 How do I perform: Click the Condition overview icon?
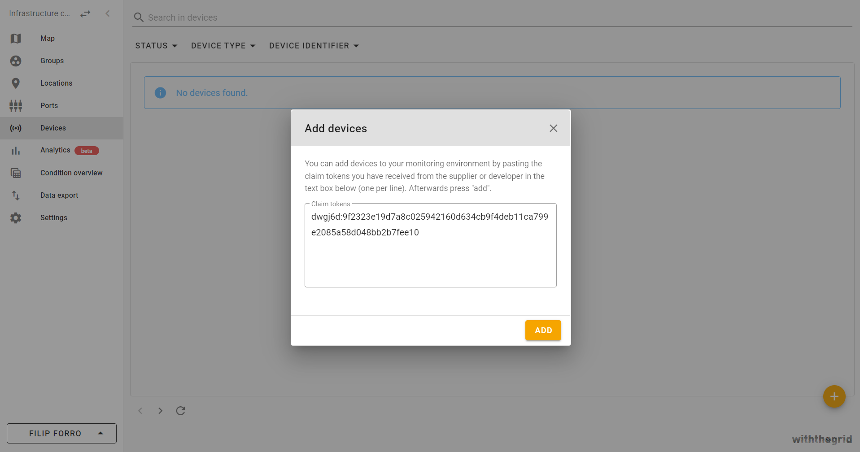pyautogui.click(x=16, y=173)
